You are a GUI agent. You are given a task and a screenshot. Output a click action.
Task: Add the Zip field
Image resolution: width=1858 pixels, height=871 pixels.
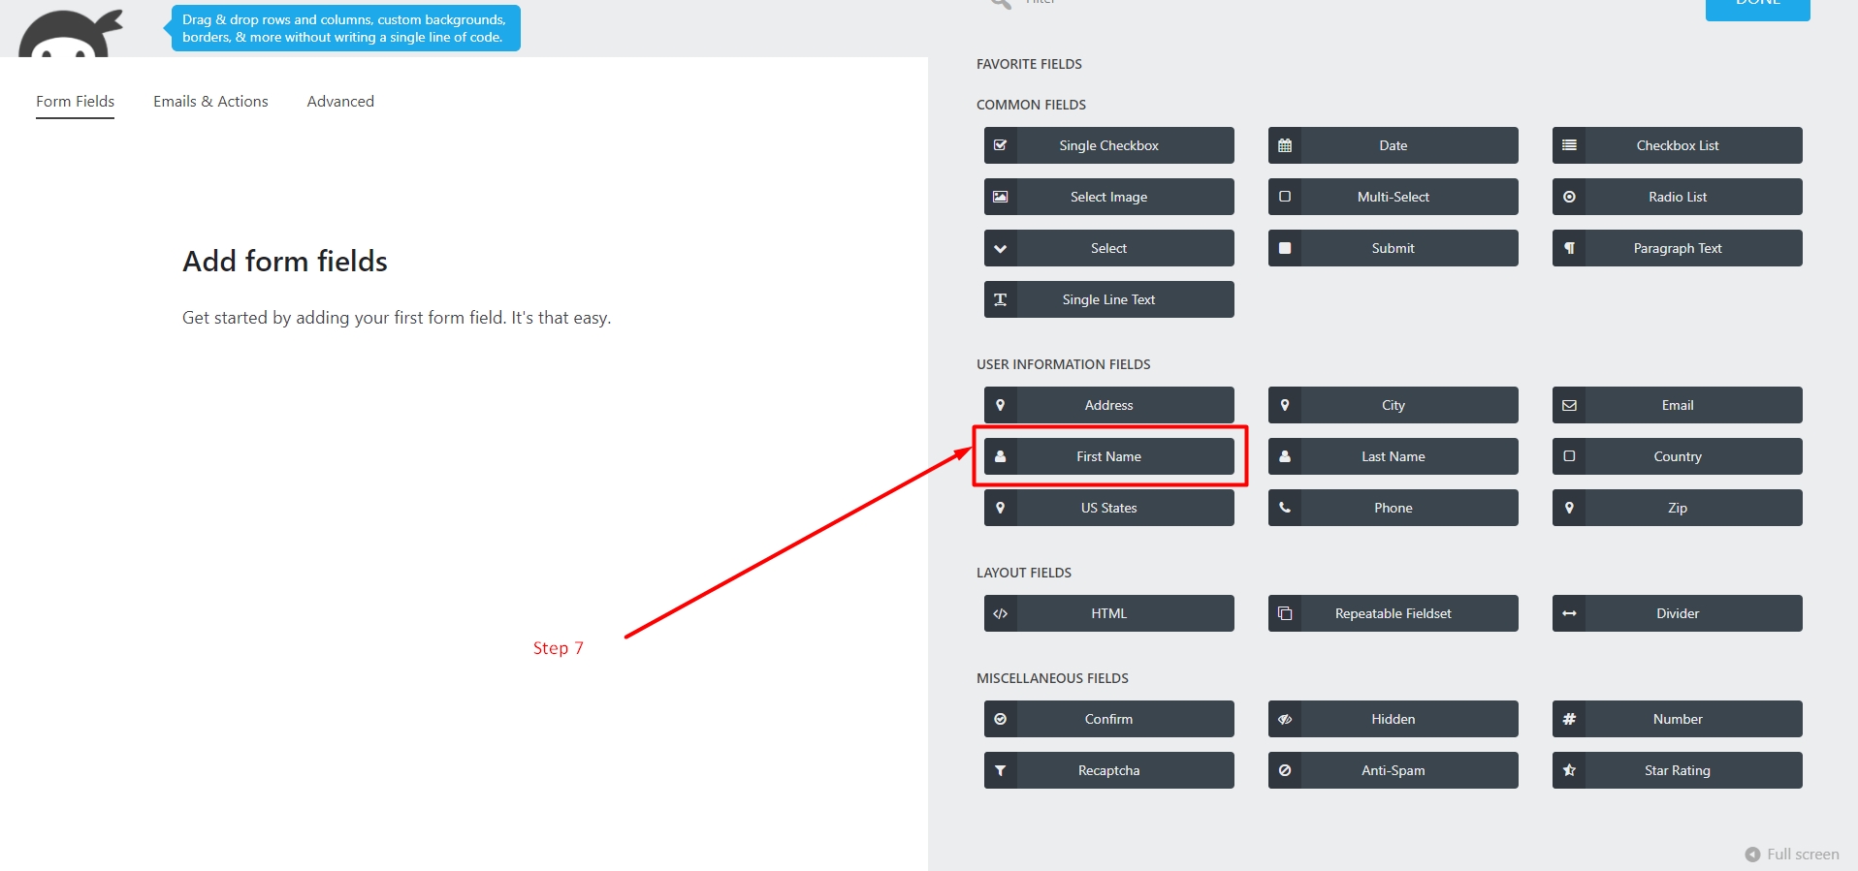click(1677, 508)
